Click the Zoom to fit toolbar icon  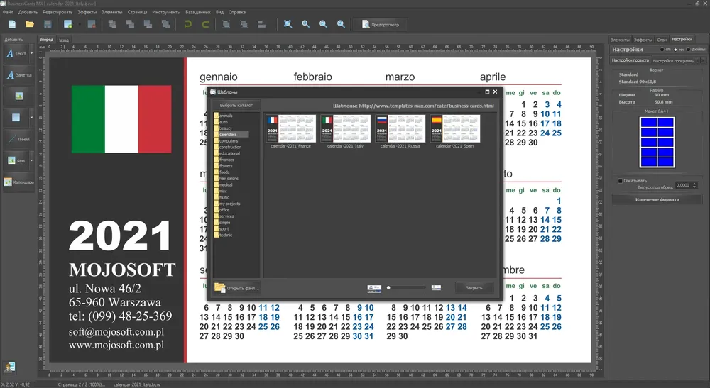[288, 24]
